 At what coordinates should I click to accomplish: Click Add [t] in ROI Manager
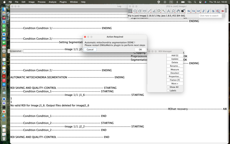175,56
